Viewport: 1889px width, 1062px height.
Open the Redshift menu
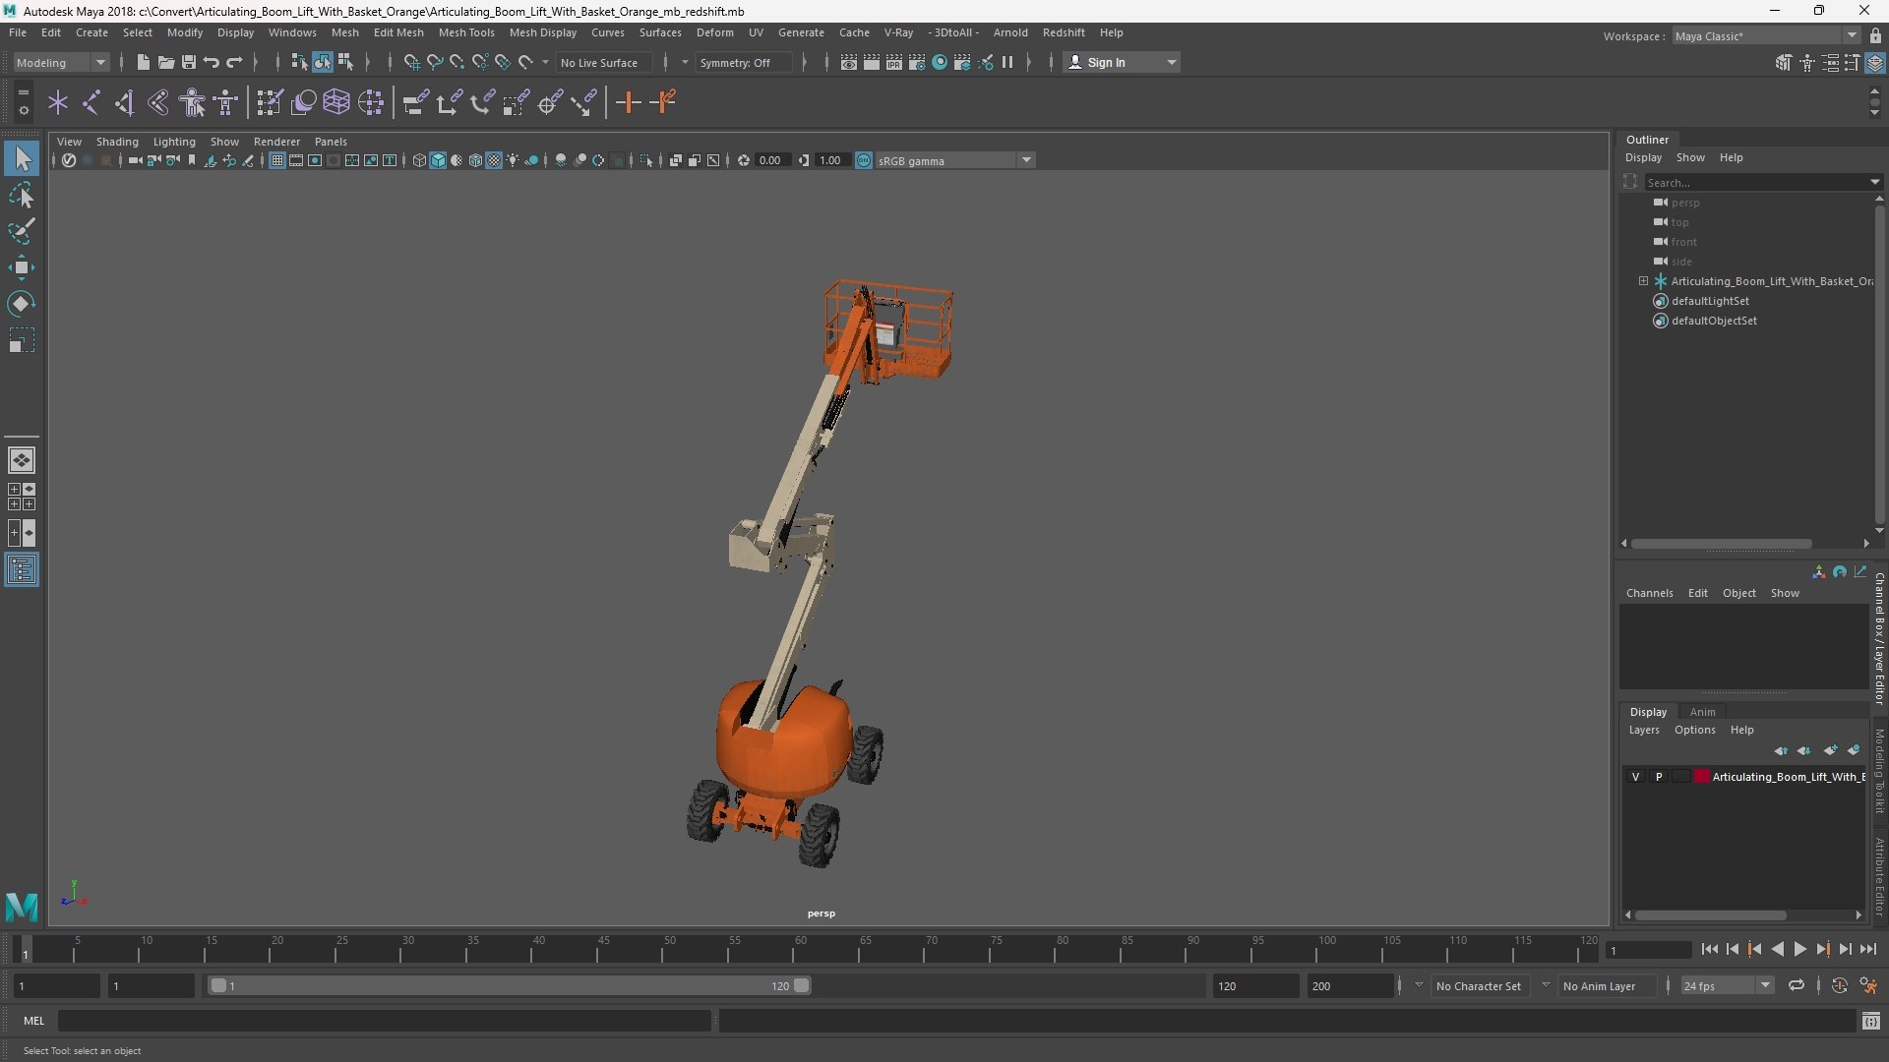tap(1064, 32)
